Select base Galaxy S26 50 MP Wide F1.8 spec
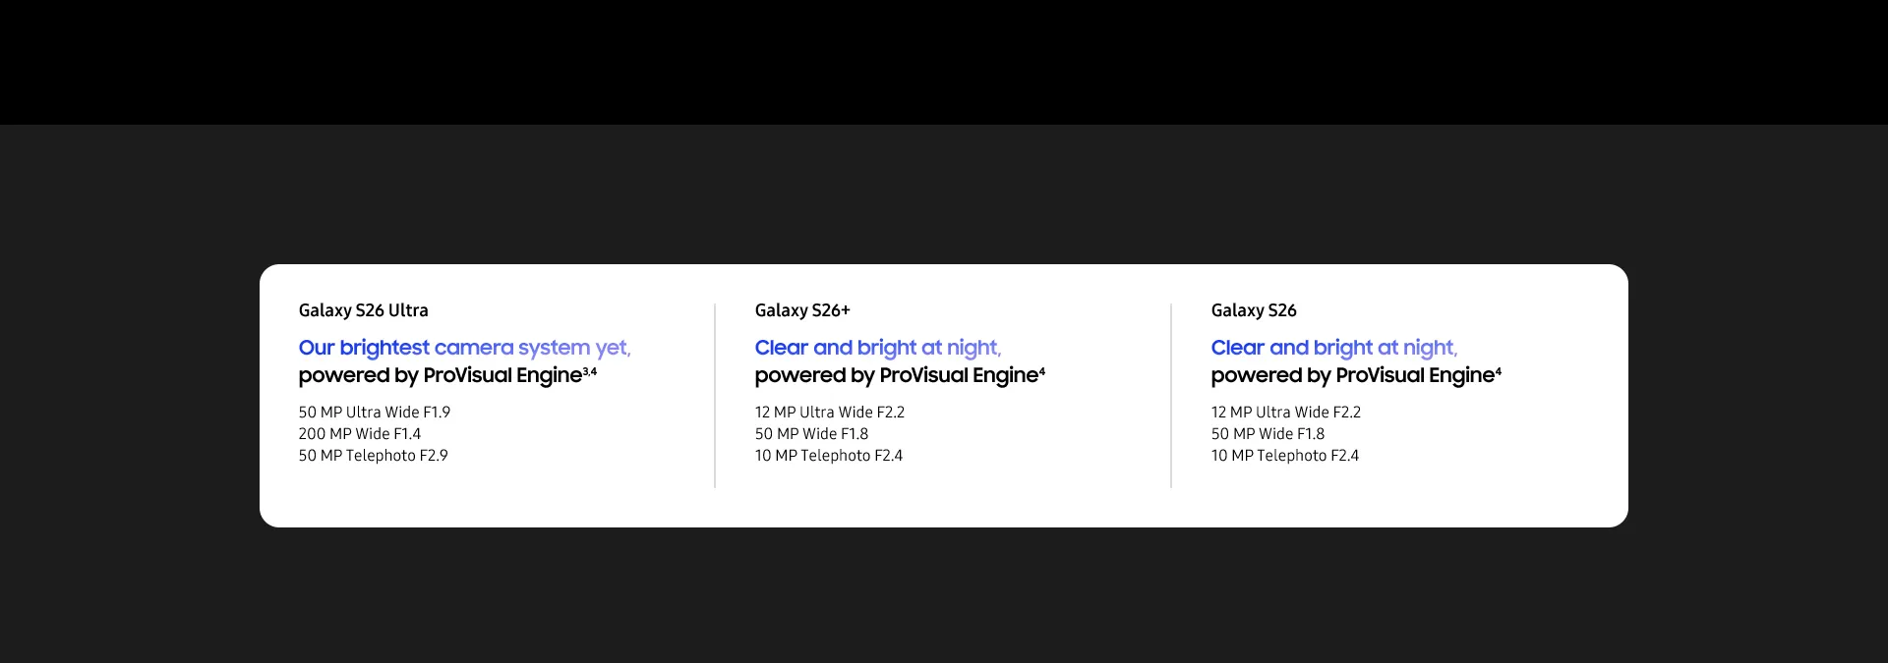Image resolution: width=1888 pixels, height=663 pixels. (x=1268, y=434)
